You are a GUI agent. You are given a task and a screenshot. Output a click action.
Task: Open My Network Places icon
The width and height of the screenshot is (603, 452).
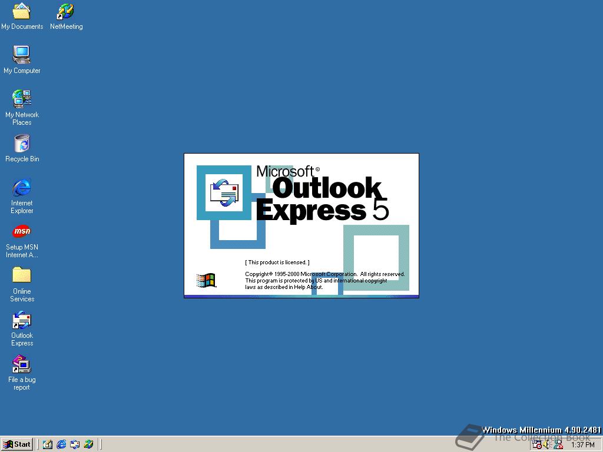click(22, 107)
